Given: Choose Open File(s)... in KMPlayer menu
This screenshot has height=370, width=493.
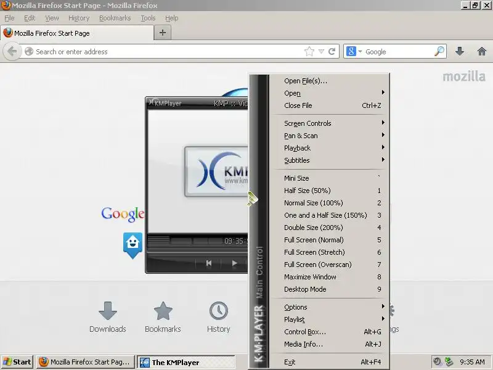Looking at the screenshot, I should pyautogui.click(x=330, y=81).
